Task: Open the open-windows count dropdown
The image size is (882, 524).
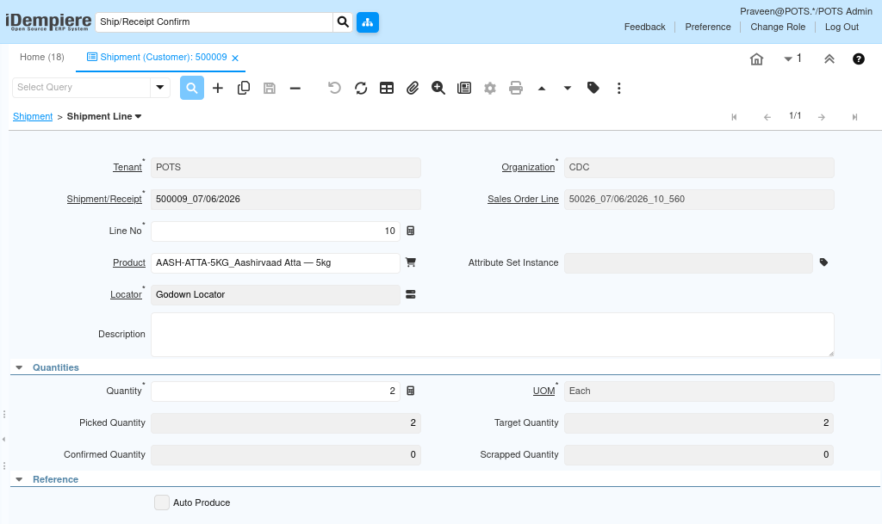Action: (792, 59)
